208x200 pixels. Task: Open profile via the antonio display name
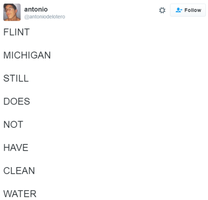[x=36, y=10]
